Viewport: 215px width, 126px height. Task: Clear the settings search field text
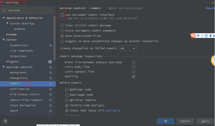pyautogui.click(x=51, y=11)
